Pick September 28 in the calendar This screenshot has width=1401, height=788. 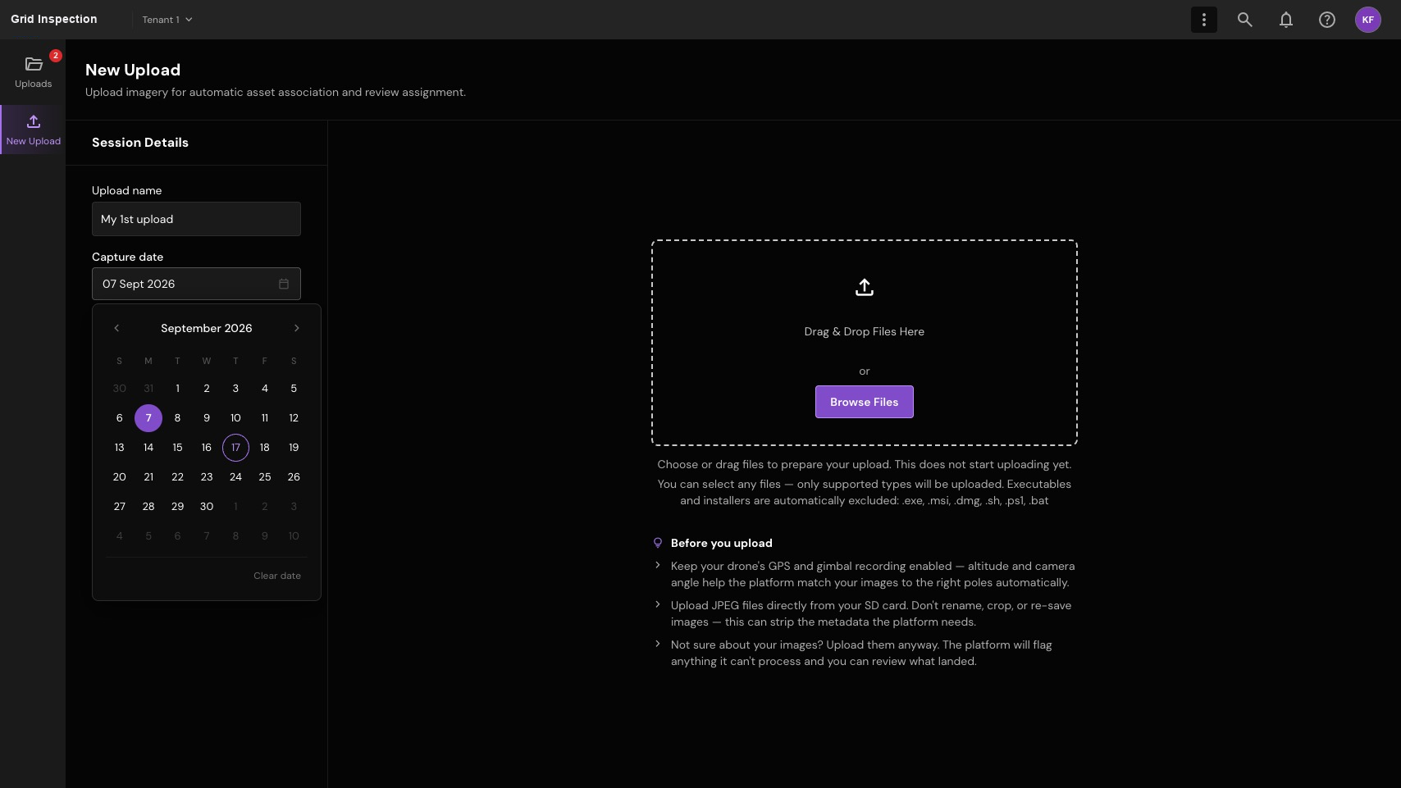148,507
